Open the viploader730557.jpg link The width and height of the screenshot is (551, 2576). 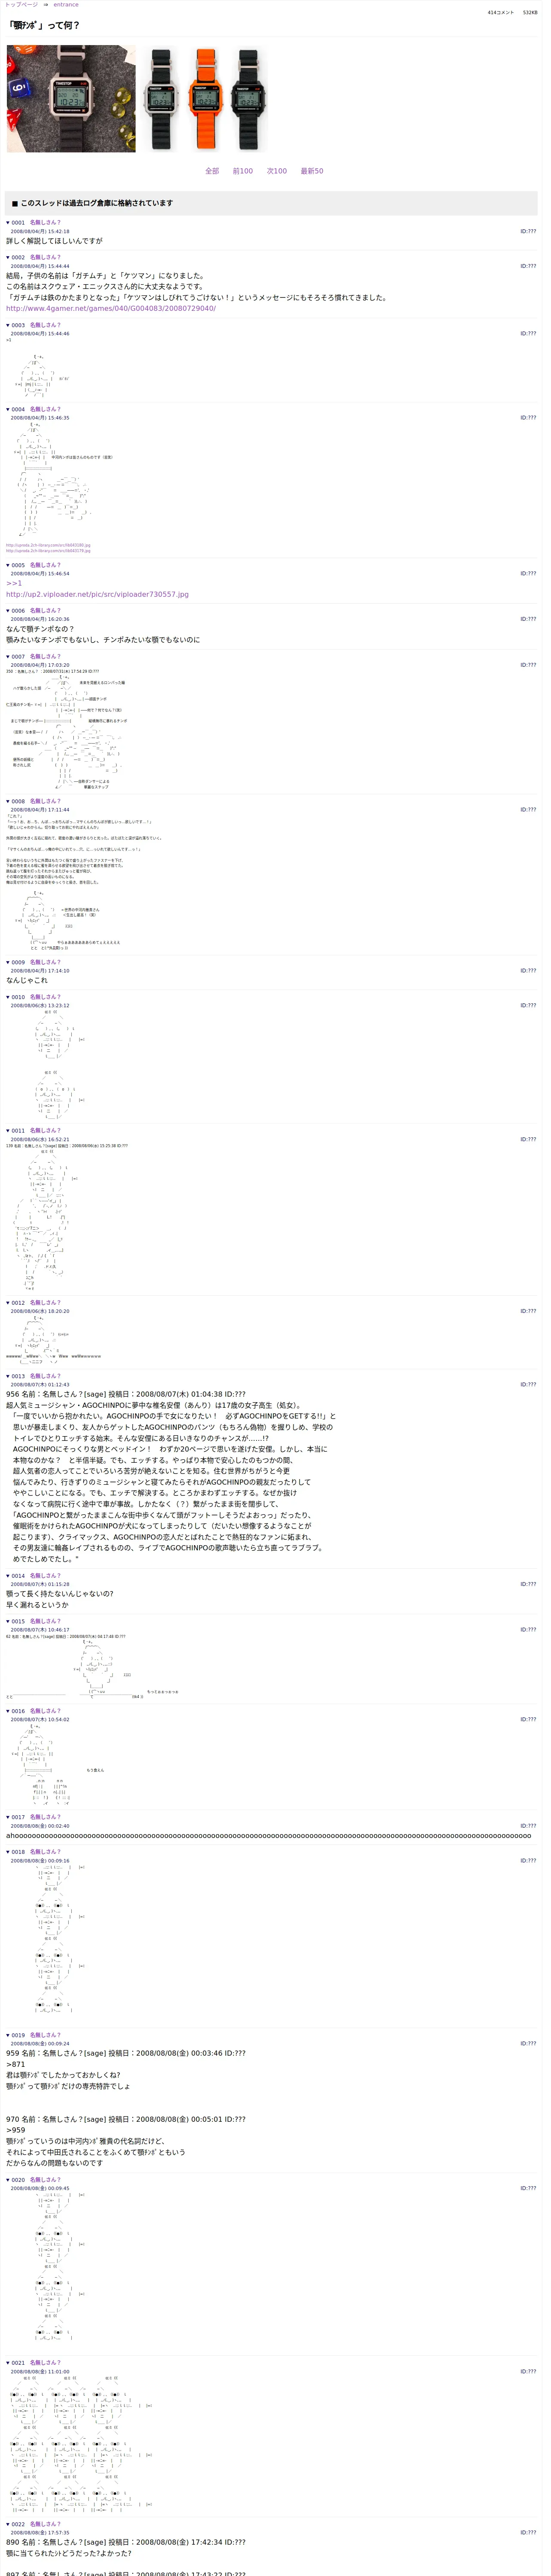(x=97, y=594)
